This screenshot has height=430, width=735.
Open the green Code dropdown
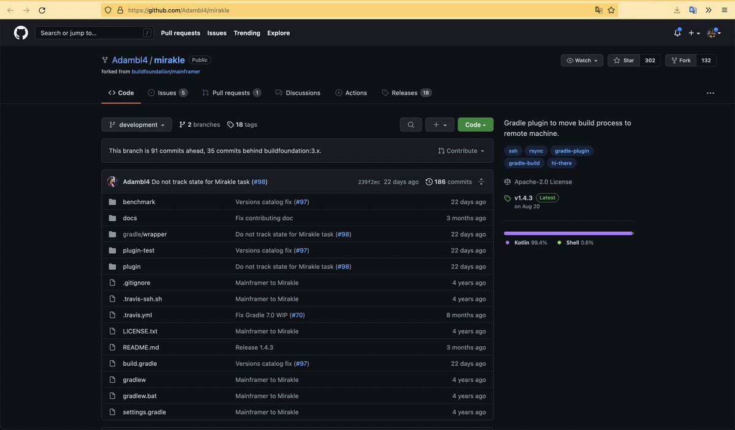click(475, 125)
